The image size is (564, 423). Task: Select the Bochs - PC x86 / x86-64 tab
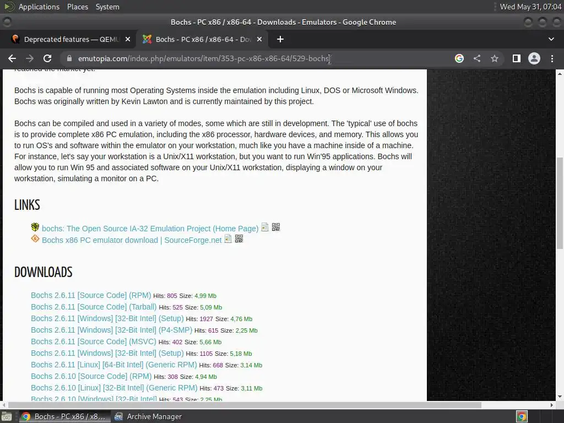[202, 39]
